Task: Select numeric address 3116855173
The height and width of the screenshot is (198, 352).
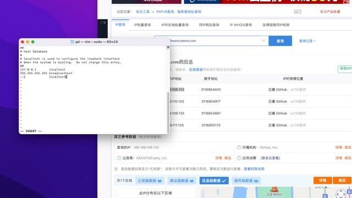Action: [211, 125]
